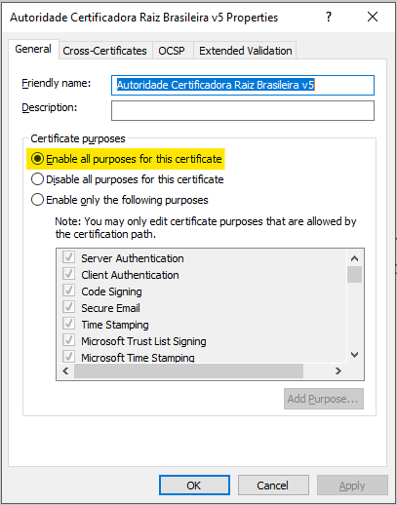Image resolution: width=397 pixels, height=505 pixels.
Task: Open the Extended Validation tab
Action: coord(246,51)
